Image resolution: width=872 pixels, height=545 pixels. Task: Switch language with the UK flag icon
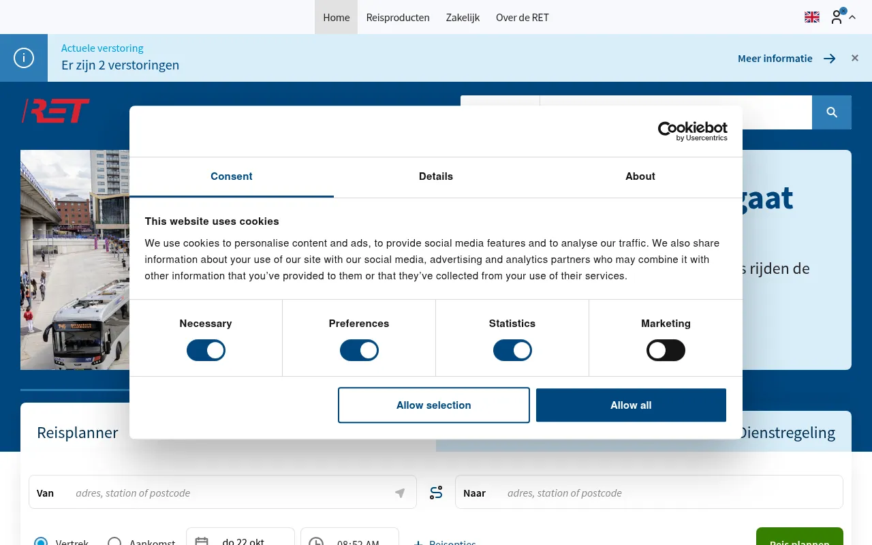pos(811,17)
